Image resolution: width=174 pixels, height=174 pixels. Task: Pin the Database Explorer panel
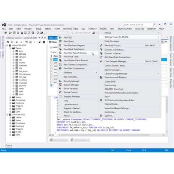[x=42, y=38]
